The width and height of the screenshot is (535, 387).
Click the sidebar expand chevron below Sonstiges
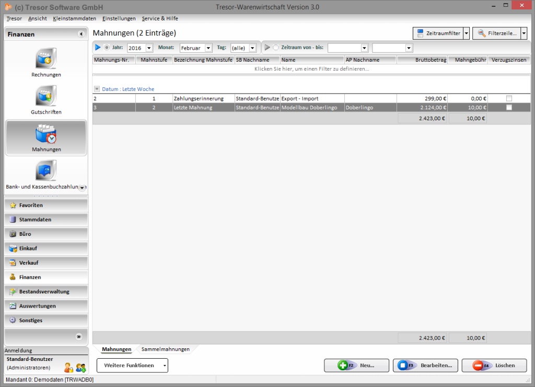(79, 336)
